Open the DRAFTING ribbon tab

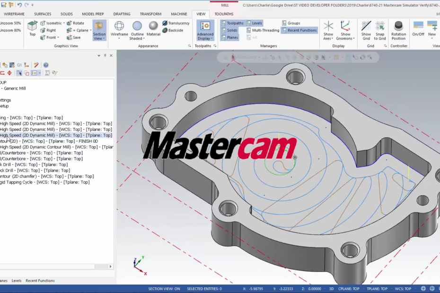pos(122,14)
